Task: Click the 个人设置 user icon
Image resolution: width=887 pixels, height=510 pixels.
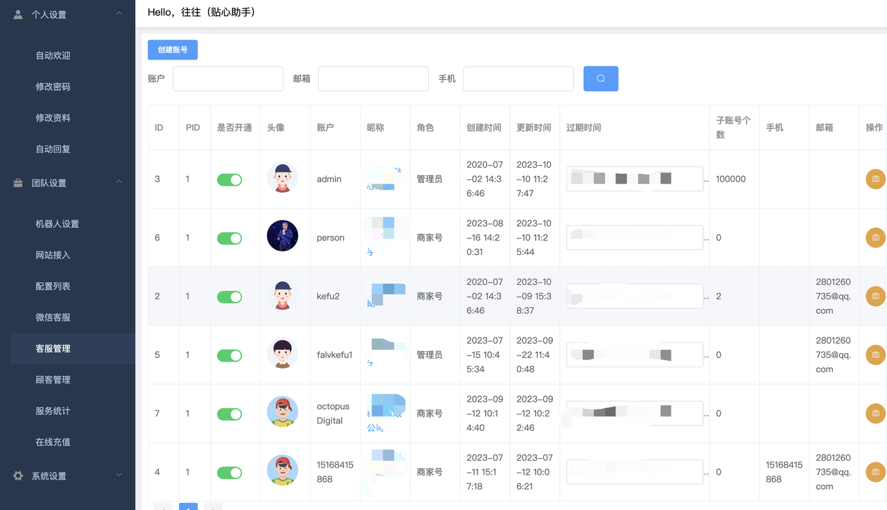Action: 19,14
